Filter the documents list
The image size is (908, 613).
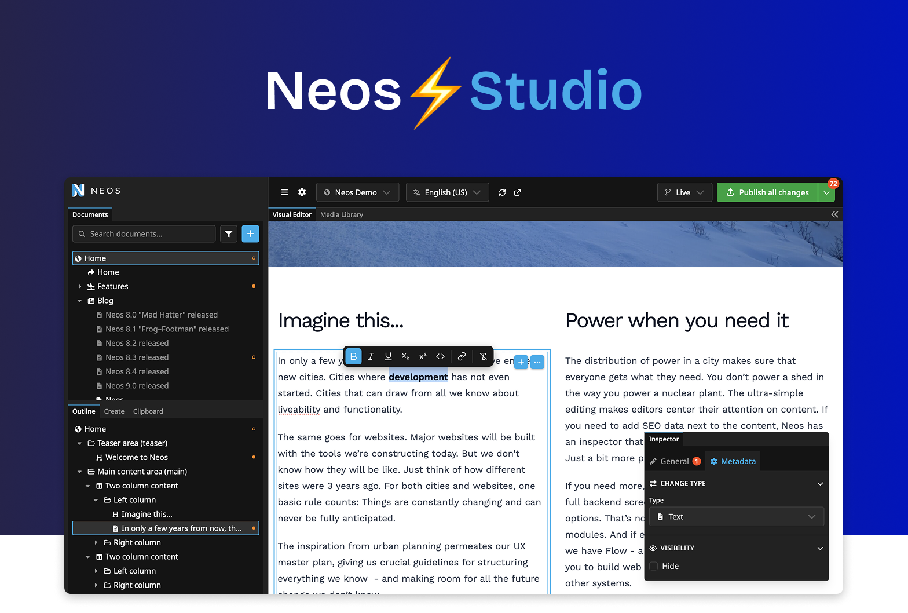[229, 233]
